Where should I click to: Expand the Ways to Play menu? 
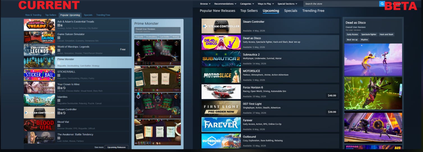point(266,4)
